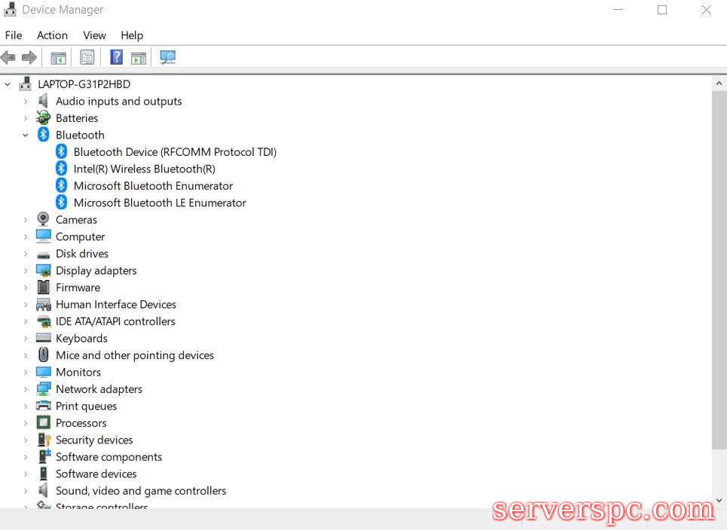Viewport: 727px width, 530px height.
Task: Open the View menu
Action: click(x=94, y=35)
